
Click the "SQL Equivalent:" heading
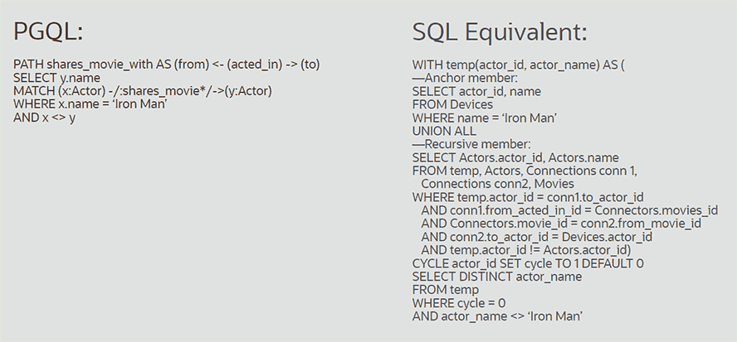click(x=500, y=32)
